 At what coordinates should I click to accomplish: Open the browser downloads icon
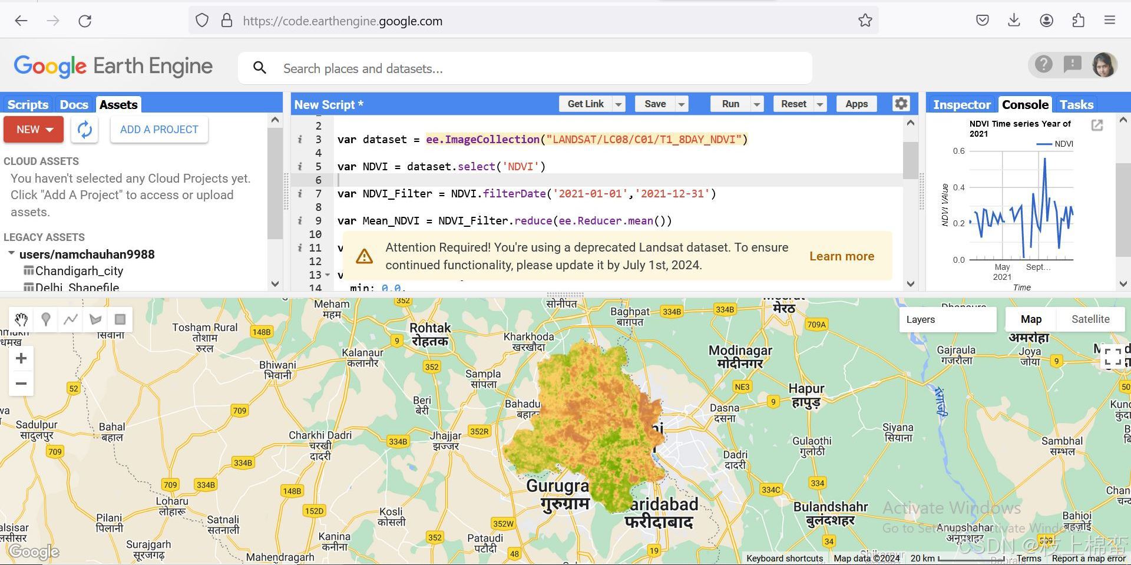coord(1014,21)
